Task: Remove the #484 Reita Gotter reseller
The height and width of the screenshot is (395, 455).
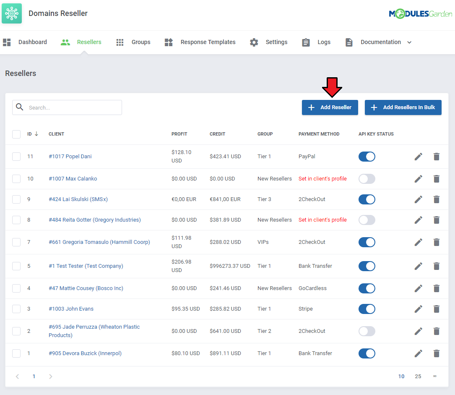Action: (x=437, y=220)
